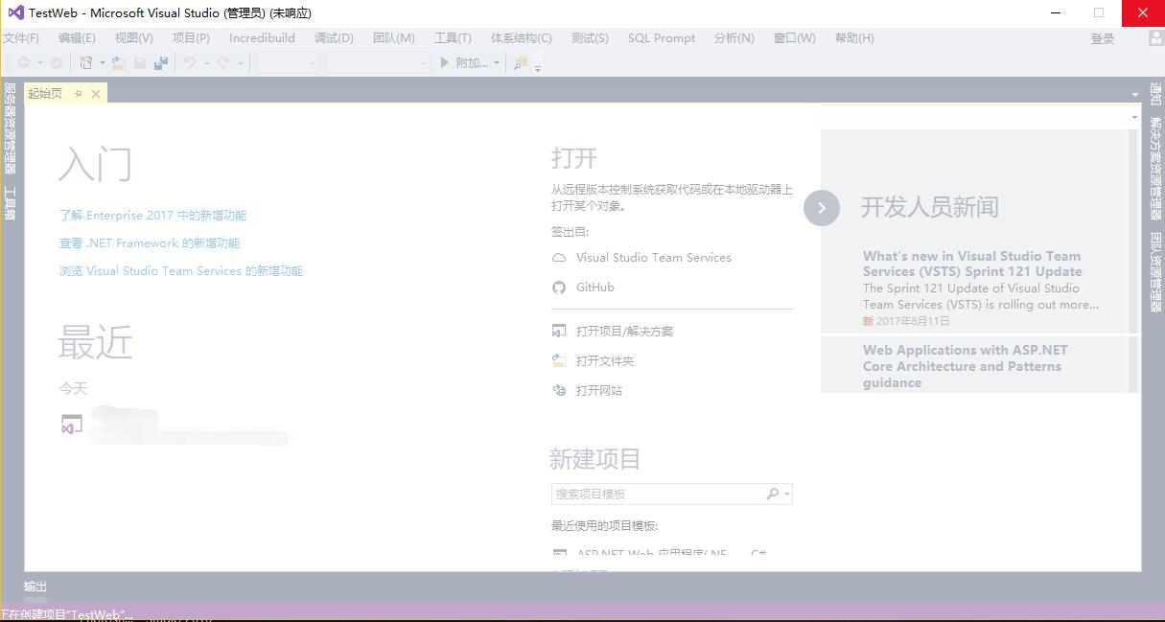Open the 视图(V) menu

point(133,38)
